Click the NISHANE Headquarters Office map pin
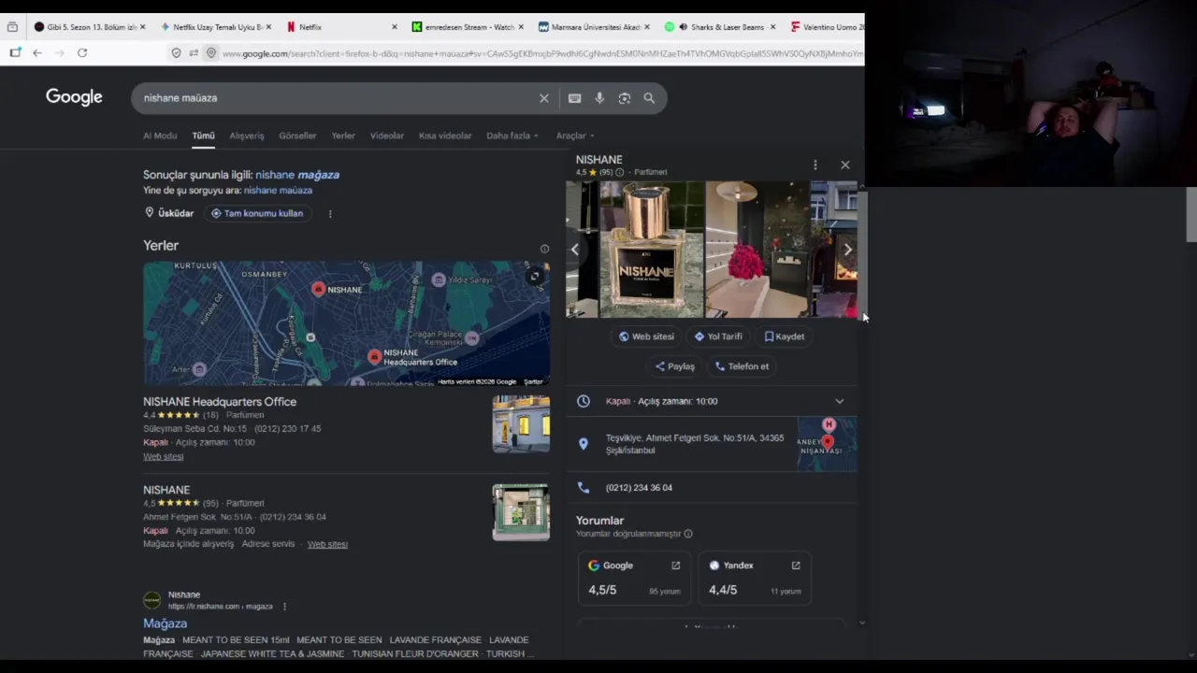 [374, 357]
